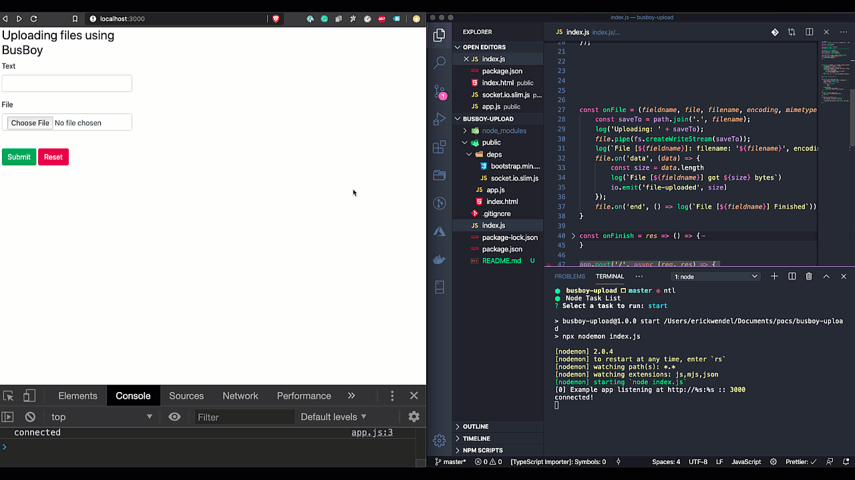Screen dimensions: 855x480
Task: Click inside the Text input field
Action: 67,83
